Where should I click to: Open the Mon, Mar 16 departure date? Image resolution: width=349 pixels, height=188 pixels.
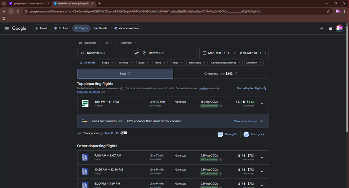217,53
